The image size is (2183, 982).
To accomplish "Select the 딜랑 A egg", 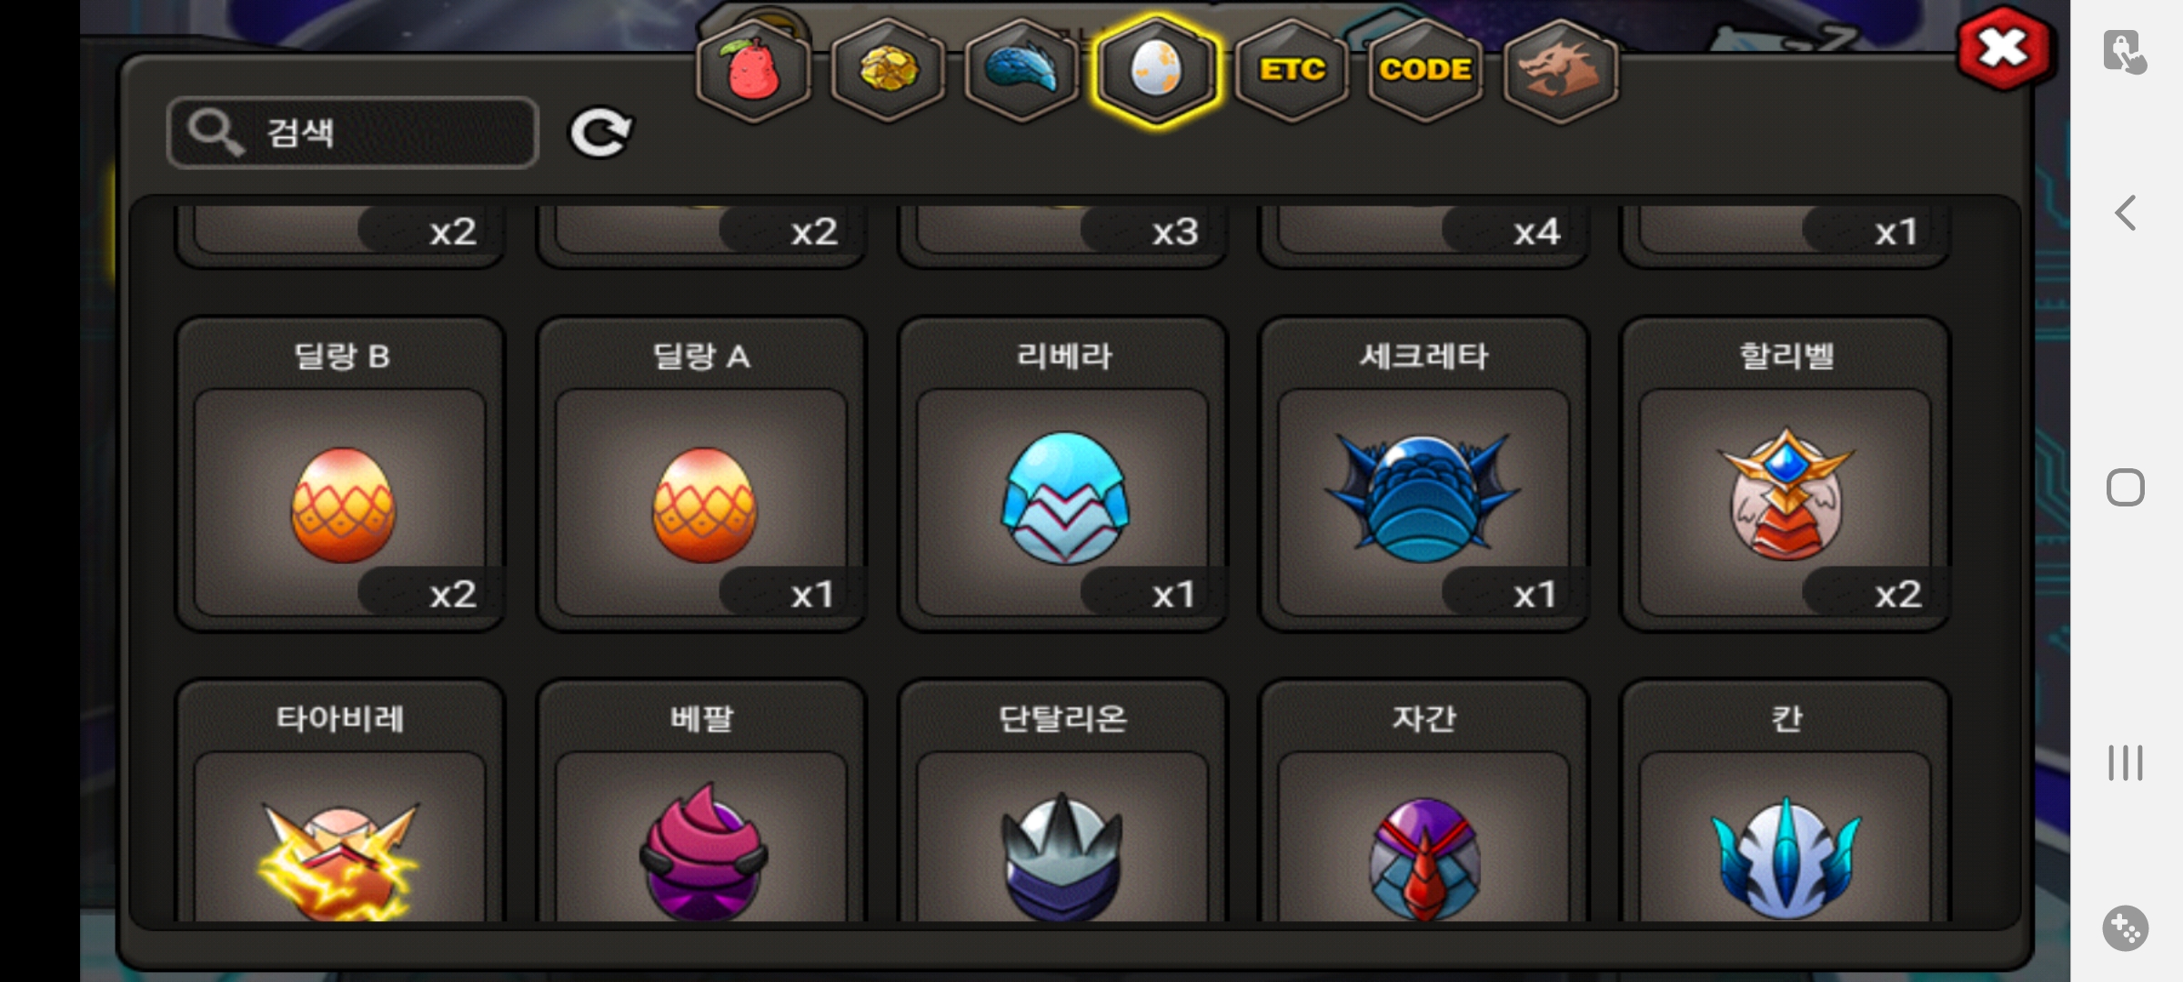I will click(701, 474).
